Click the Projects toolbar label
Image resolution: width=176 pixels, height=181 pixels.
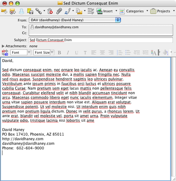(x=164, y=11)
